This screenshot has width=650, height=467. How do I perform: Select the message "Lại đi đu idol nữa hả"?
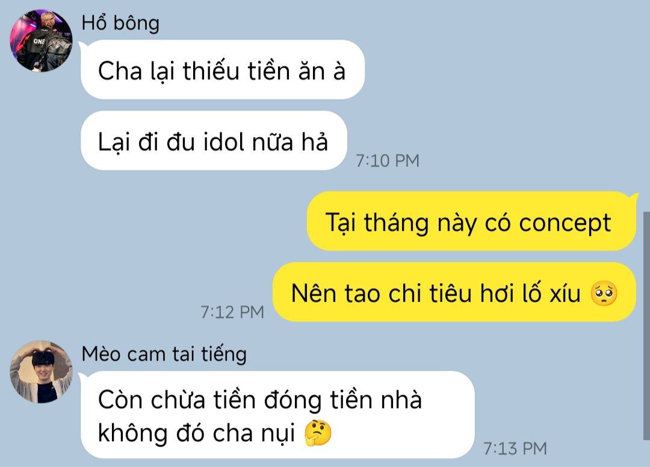(x=214, y=141)
